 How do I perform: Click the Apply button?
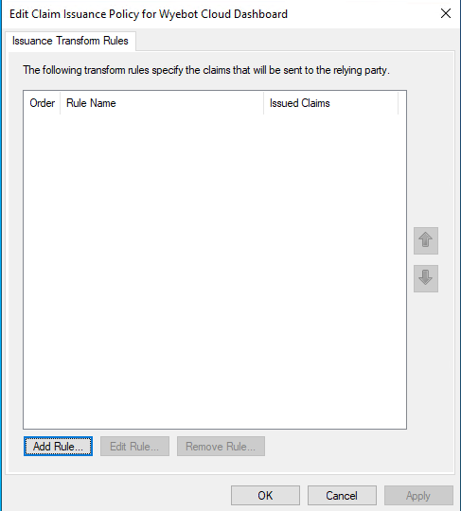pos(418,495)
